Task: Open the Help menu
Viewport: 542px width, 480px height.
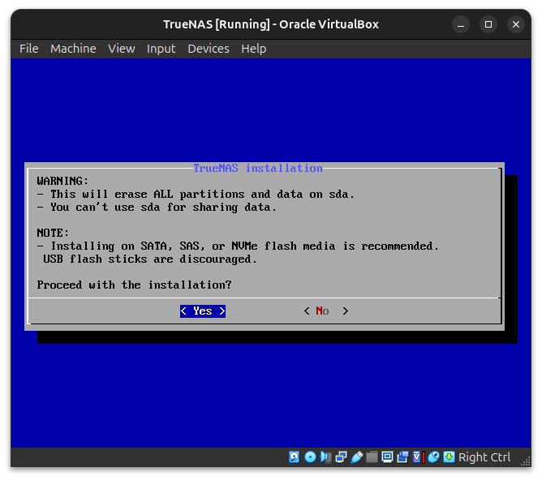Action: coord(253,49)
